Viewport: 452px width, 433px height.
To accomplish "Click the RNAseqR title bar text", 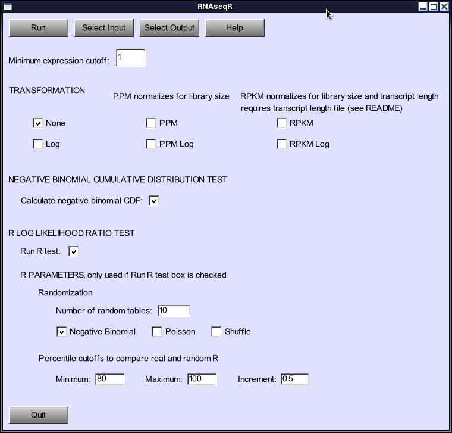I will 215,7.
